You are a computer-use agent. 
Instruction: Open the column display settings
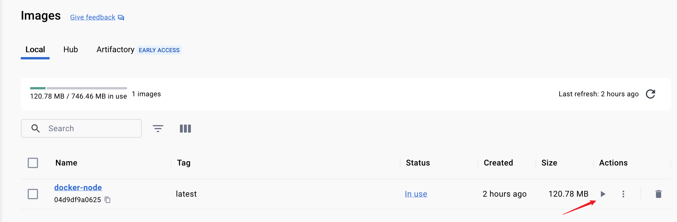[x=185, y=129]
